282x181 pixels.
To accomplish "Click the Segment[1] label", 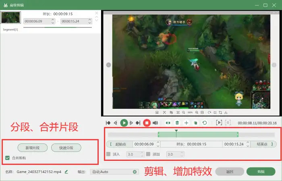I will (x=10, y=29).
